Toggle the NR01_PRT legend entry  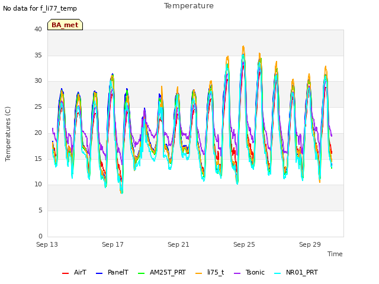pyautogui.click(x=296, y=272)
